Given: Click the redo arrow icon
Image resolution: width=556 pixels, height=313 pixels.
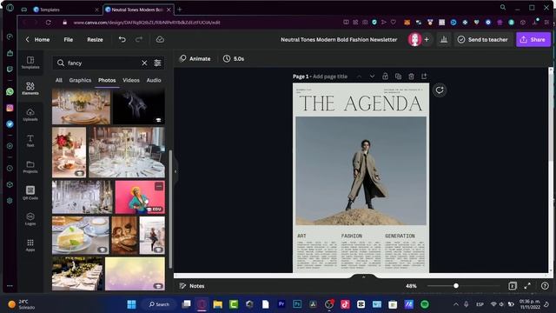Looking at the screenshot, I should click(x=139, y=39).
